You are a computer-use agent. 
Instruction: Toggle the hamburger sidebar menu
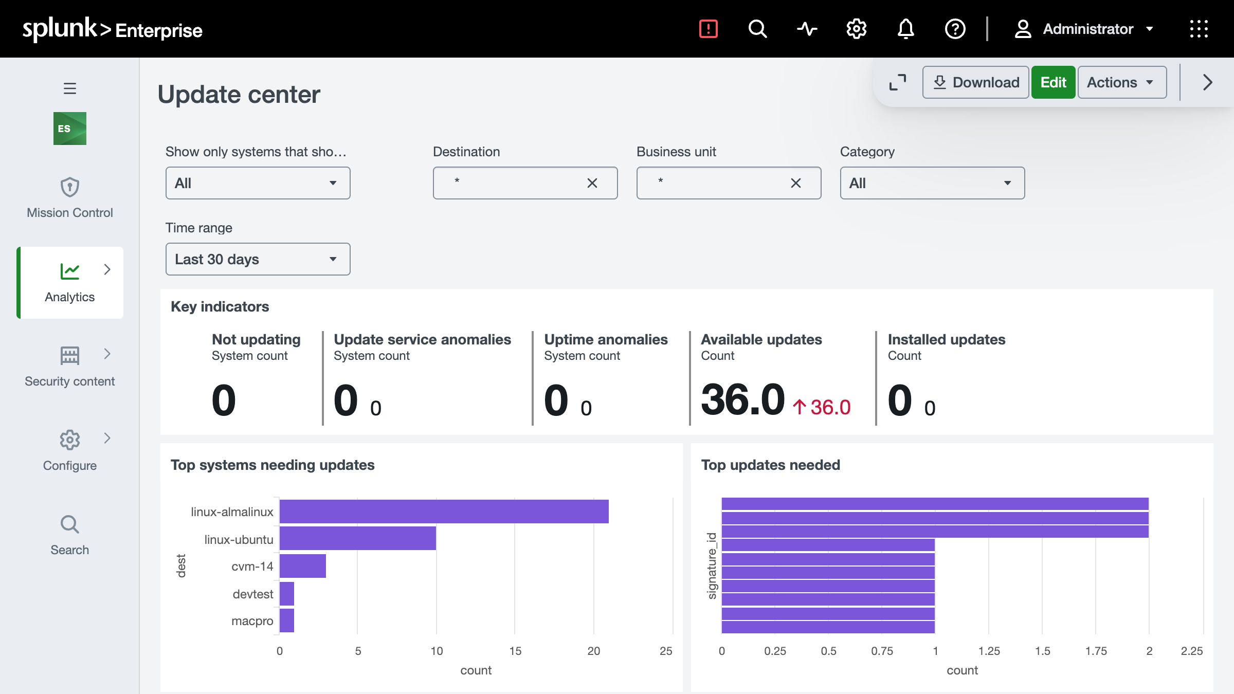(70, 88)
